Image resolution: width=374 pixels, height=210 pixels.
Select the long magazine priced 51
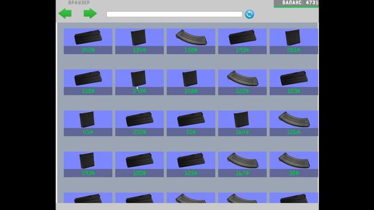tap(191, 123)
